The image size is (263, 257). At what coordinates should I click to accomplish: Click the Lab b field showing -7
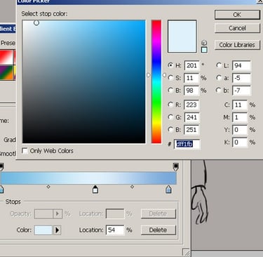tap(241, 91)
